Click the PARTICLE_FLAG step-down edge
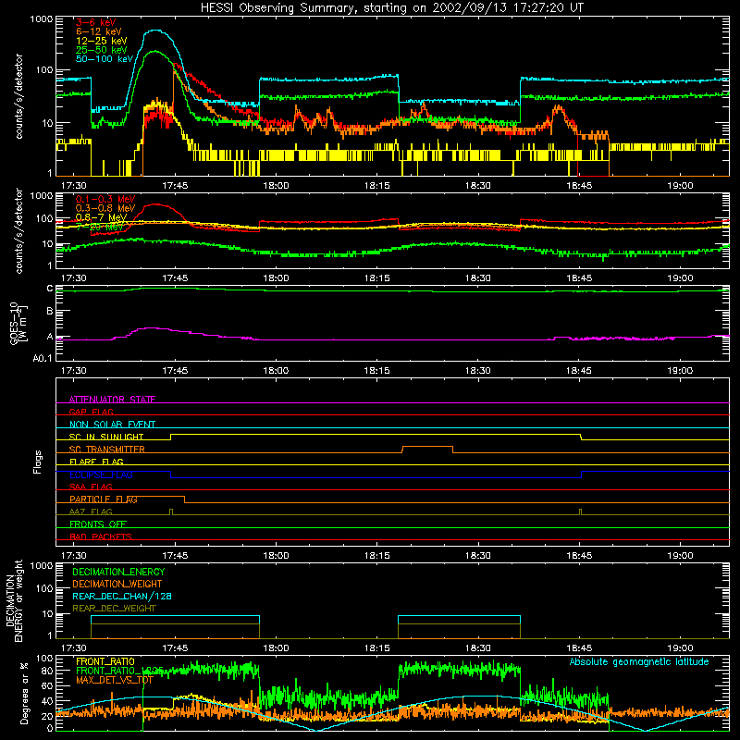Viewport: 740px width, 740px height. [x=184, y=499]
